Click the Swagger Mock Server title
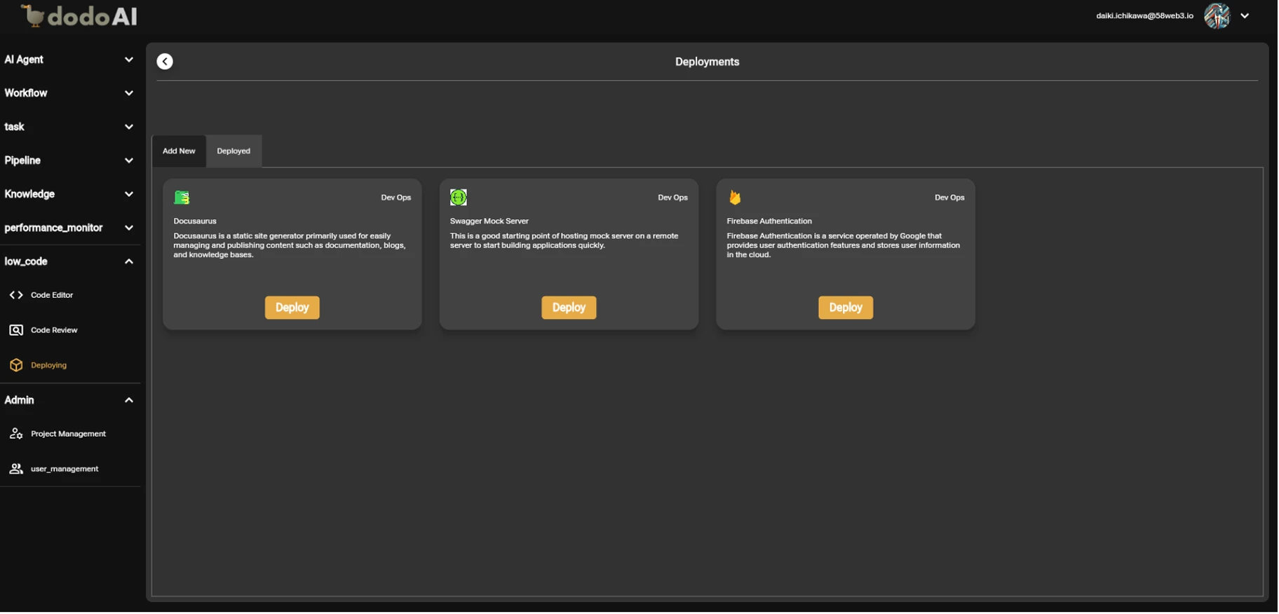Image resolution: width=1279 pixels, height=614 pixels. tap(489, 221)
